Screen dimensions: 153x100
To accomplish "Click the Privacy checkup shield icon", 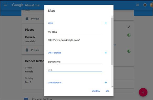I will (26, 99).
